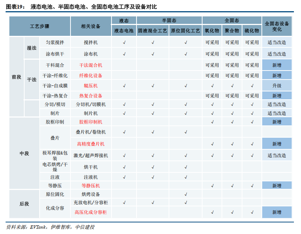Select the 相关设备 column header
This screenshot has width=301, height=234.
91,26
